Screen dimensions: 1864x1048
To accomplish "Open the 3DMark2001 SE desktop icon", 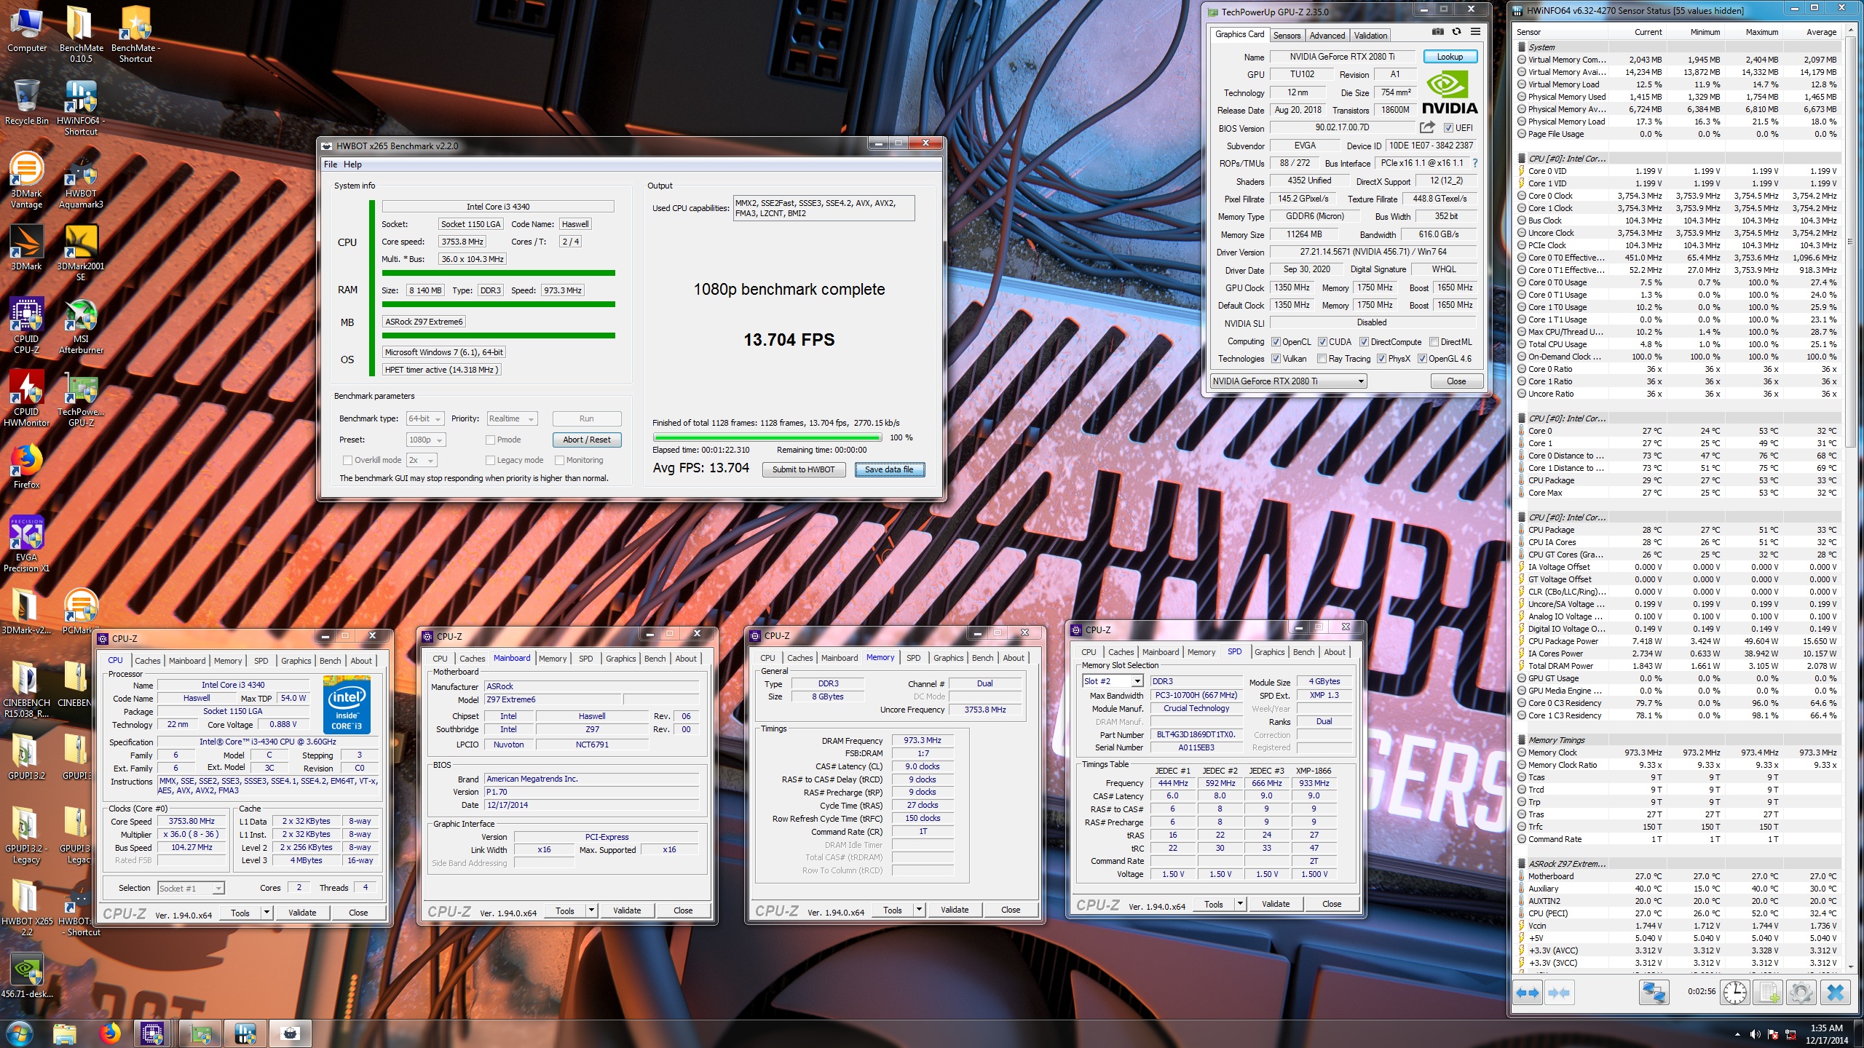I will tap(81, 253).
